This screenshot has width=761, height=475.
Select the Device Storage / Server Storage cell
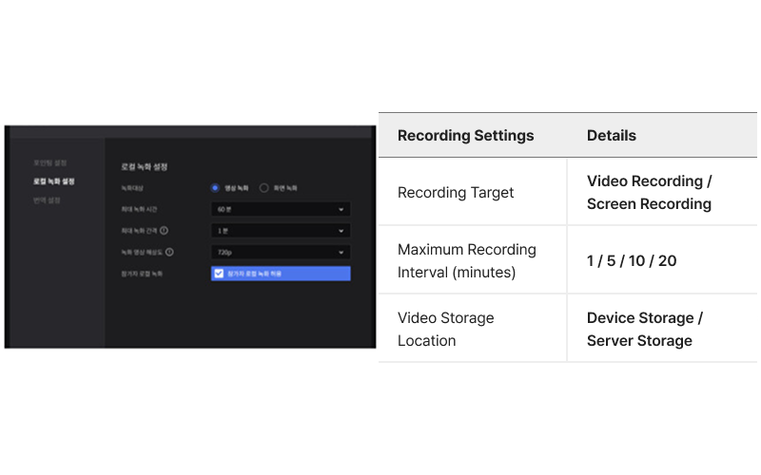(645, 329)
